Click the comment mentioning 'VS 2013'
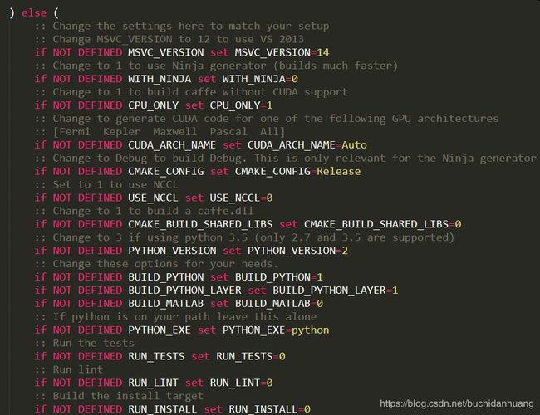The width and height of the screenshot is (540, 415). click(169, 39)
